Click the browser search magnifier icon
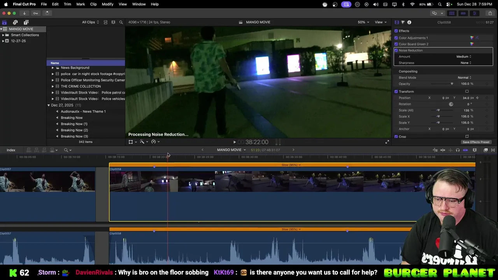This screenshot has height=280, width=498. pos(121,22)
